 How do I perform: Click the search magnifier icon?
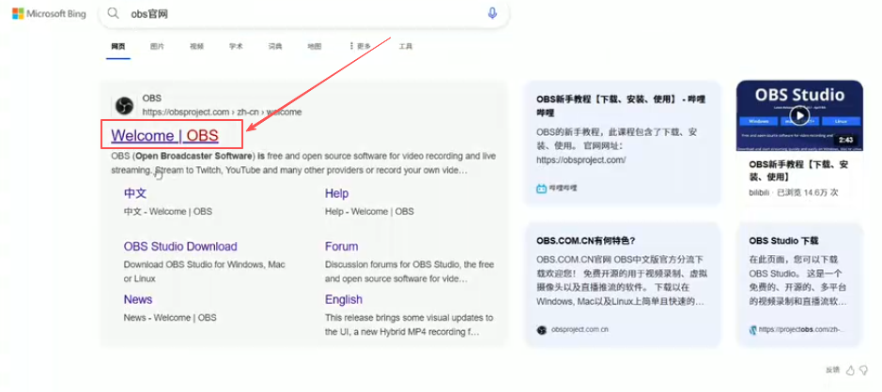click(x=113, y=13)
